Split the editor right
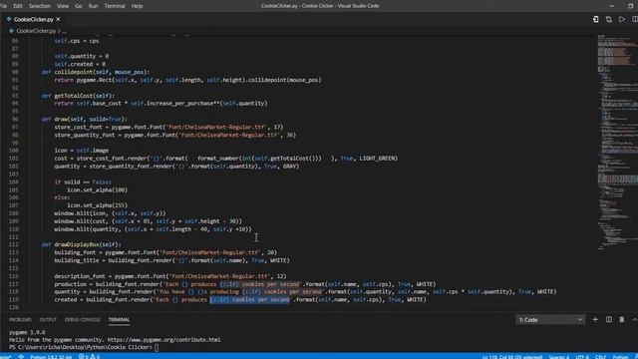 [x=635, y=19]
